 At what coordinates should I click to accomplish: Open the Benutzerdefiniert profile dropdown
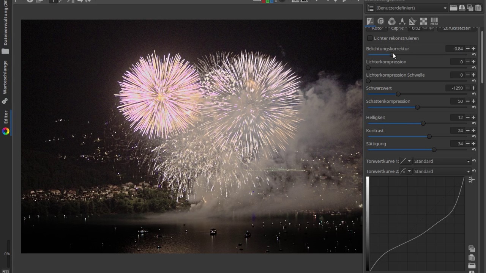(412, 8)
